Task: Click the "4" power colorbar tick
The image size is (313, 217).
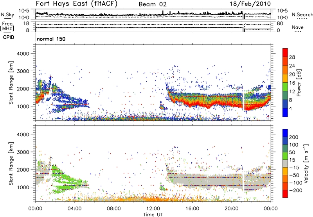Action: [x=291, y=109]
